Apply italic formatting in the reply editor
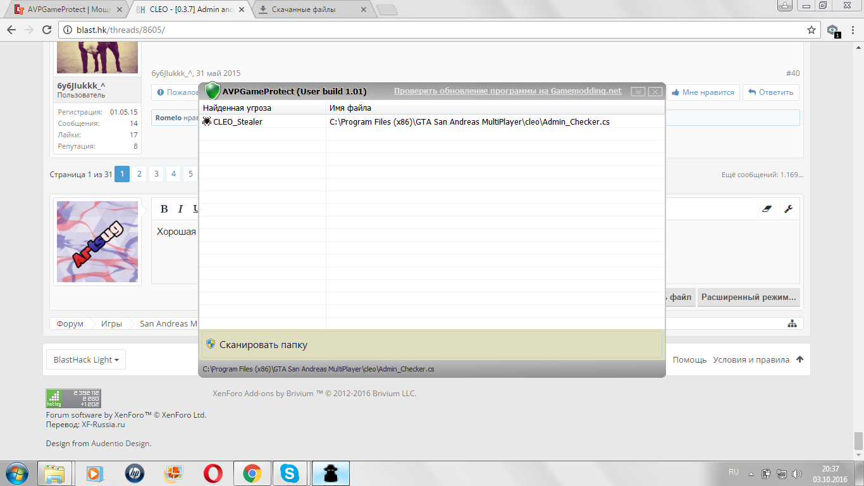The image size is (864, 486). tap(180, 209)
